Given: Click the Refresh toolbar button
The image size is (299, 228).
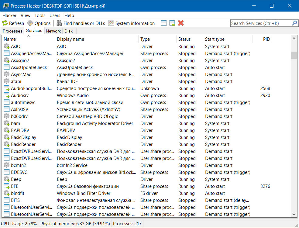Looking at the screenshot, I should coord(13,23).
